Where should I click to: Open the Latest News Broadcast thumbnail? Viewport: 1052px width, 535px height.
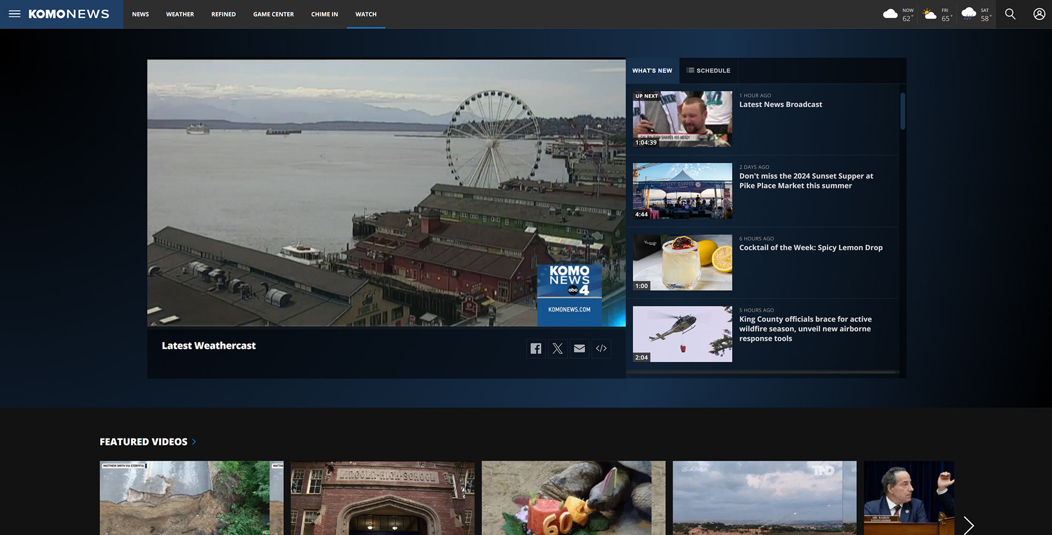(682, 119)
